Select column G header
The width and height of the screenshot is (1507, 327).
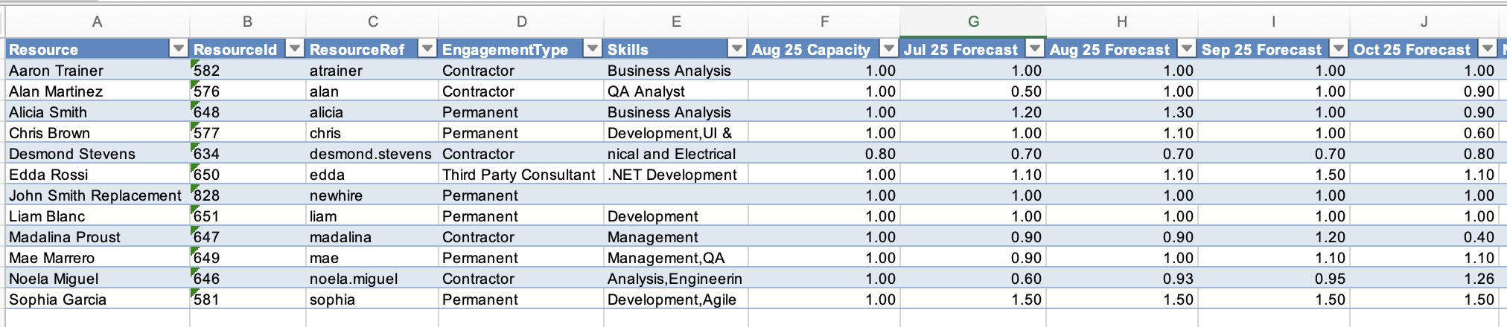pyautogui.click(x=972, y=22)
